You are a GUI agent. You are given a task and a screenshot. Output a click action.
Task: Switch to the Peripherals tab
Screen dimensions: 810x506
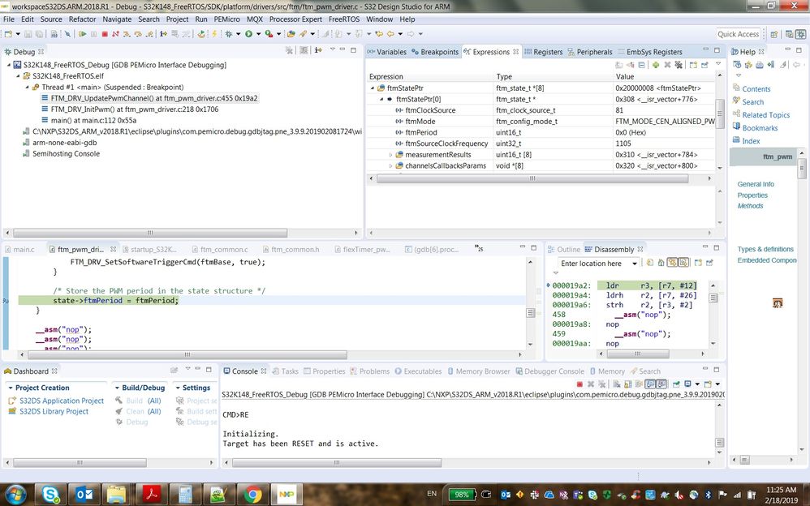click(590, 52)
